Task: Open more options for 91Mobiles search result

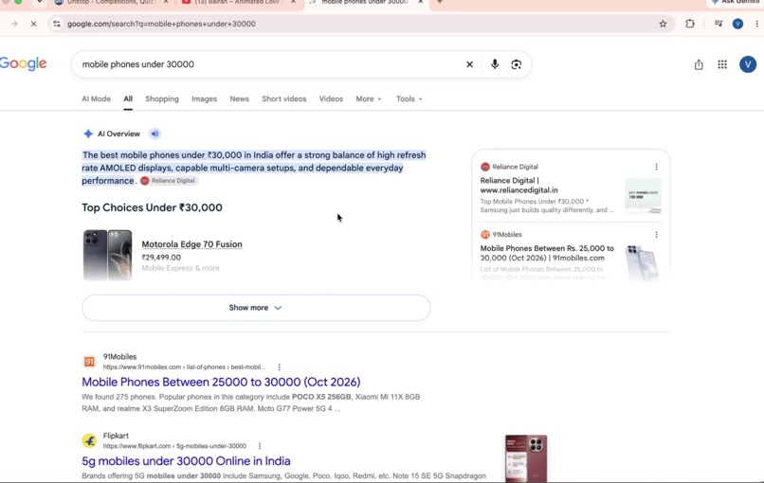Action: [x=280, y=367]
